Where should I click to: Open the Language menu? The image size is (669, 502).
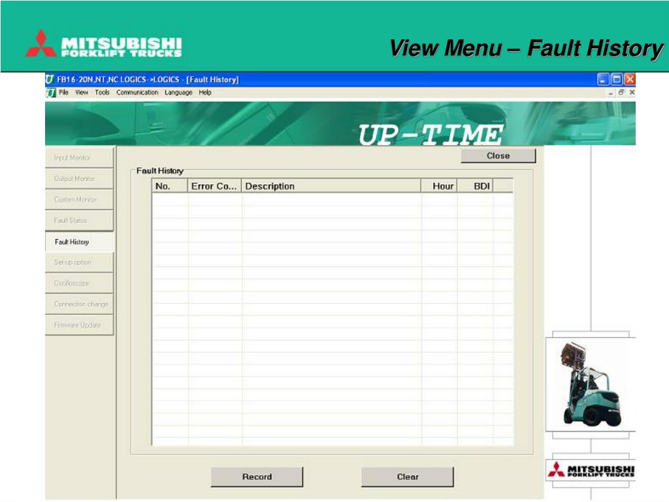click(x=178, y=92)
